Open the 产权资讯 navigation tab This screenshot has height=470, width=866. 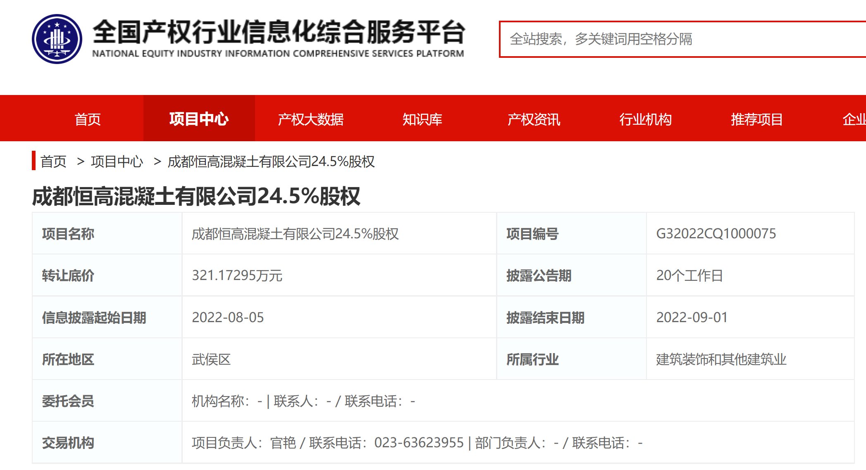[x=534, y=119]
